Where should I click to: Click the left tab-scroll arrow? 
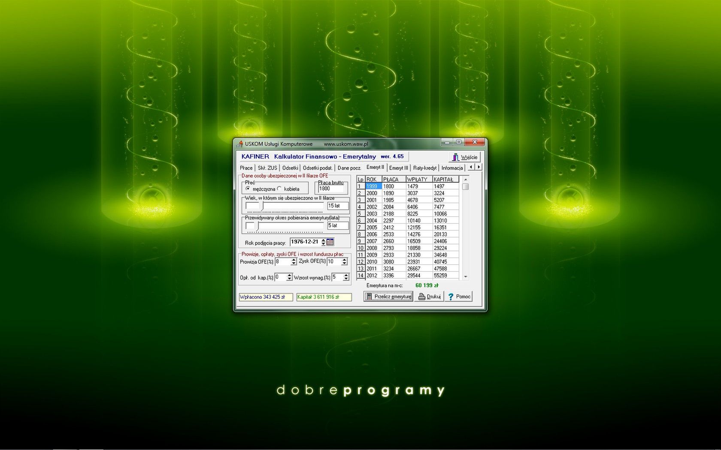471,167
